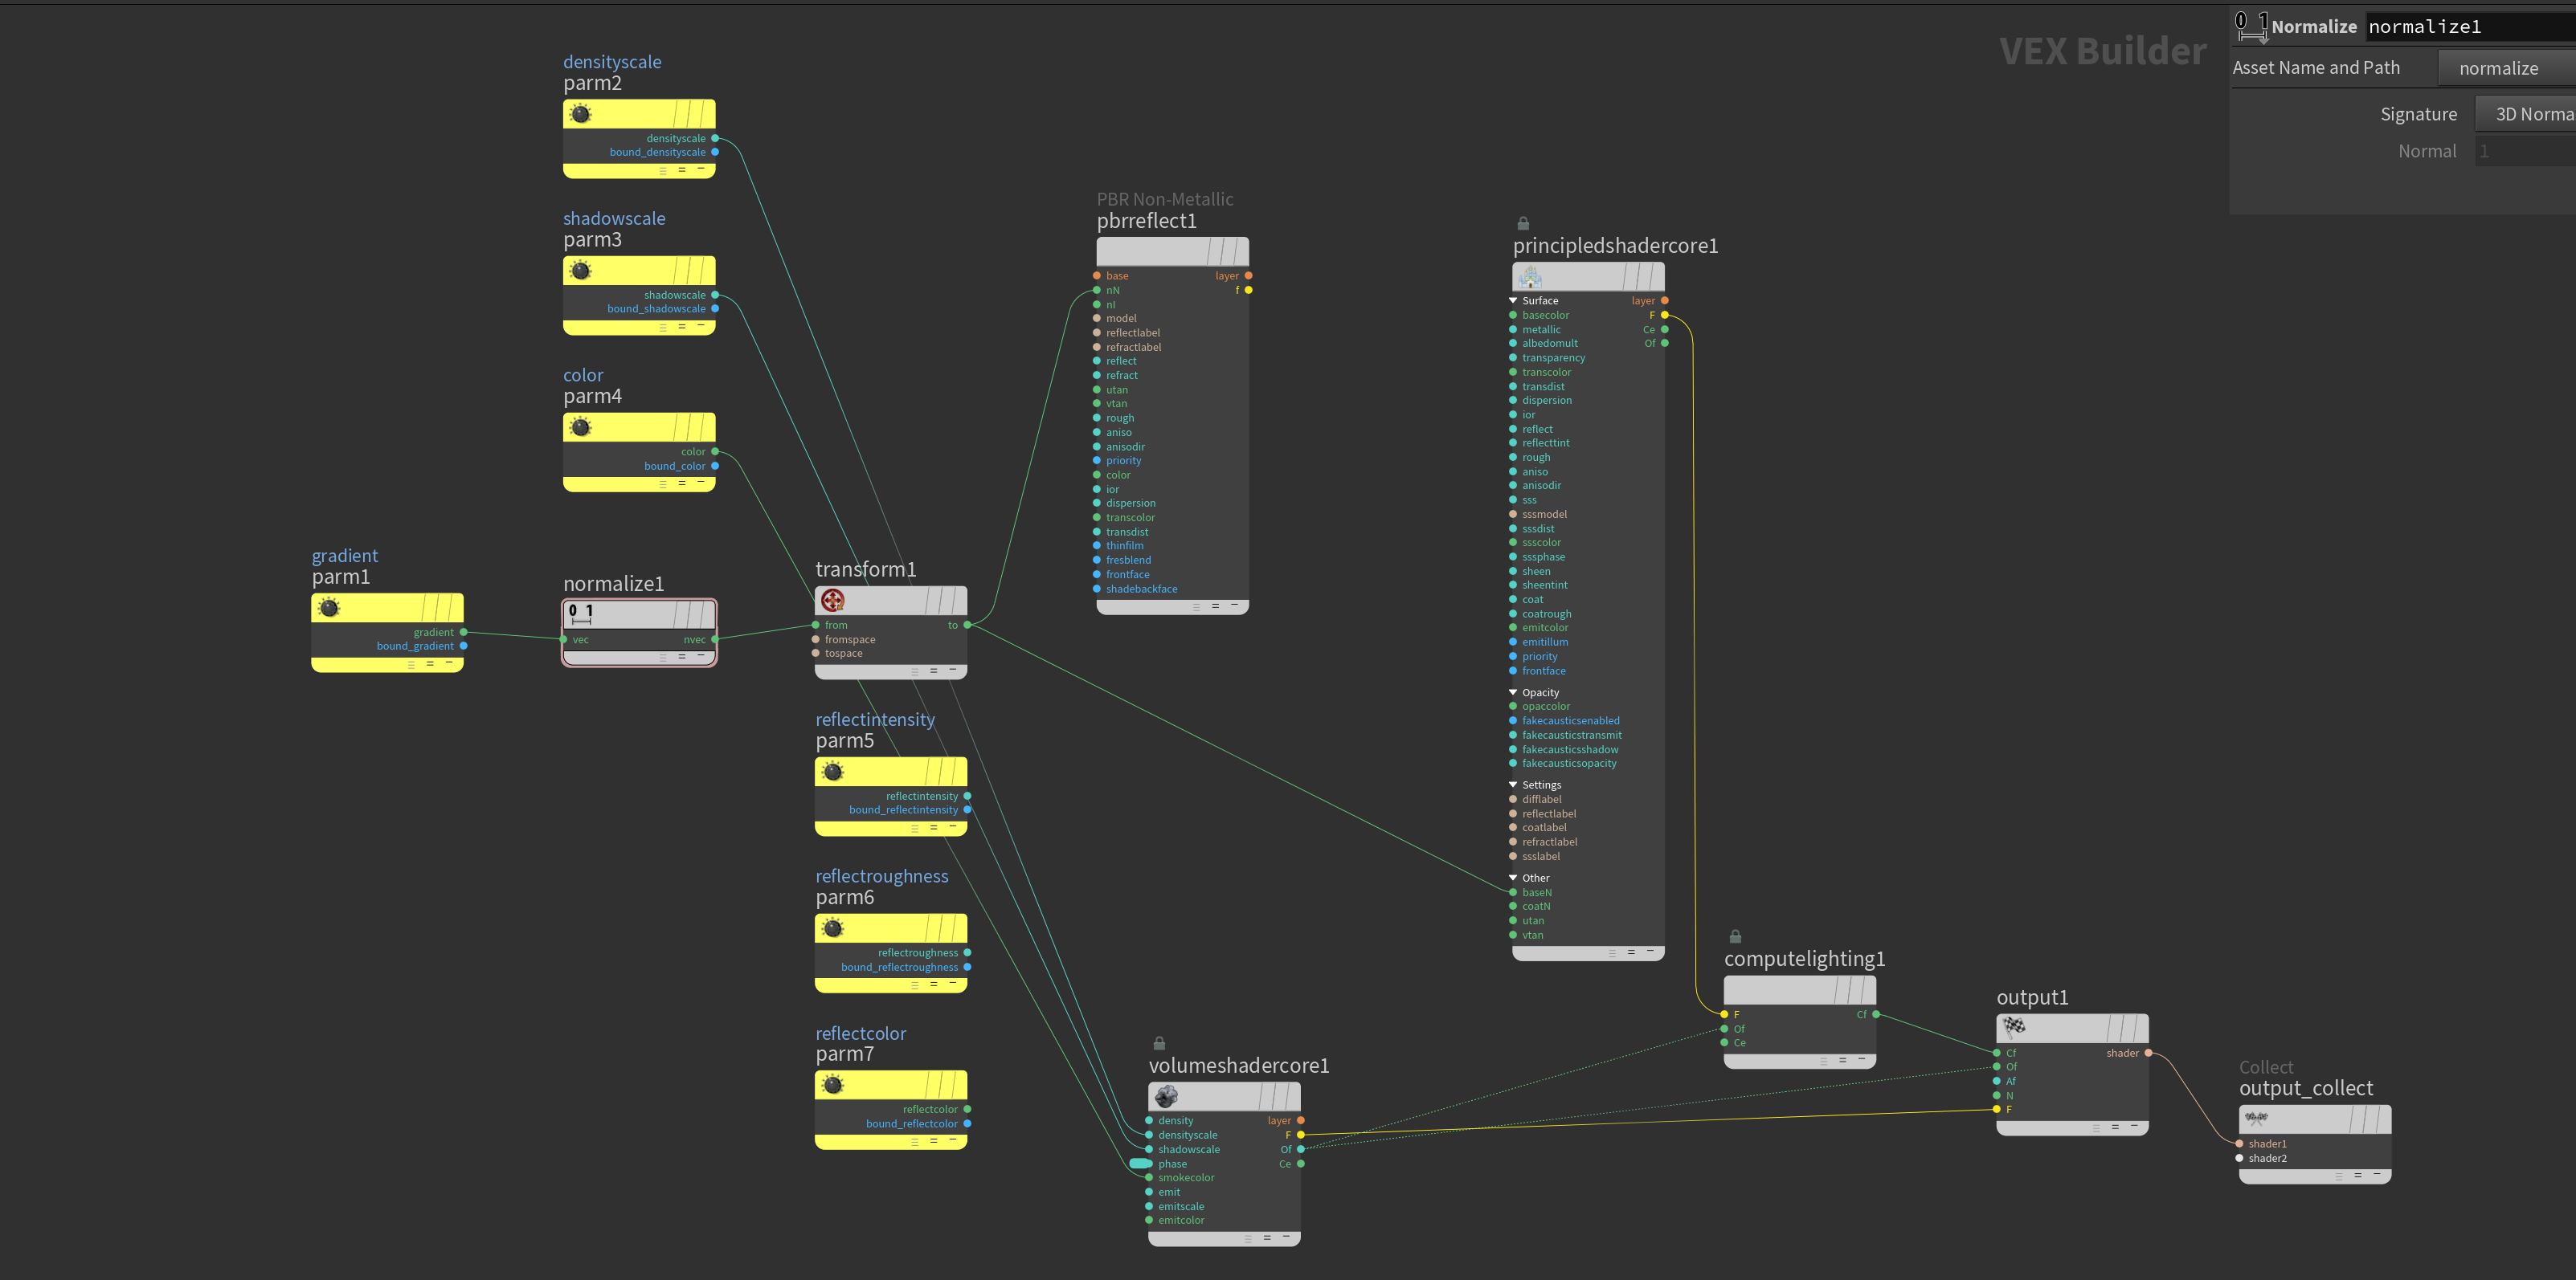Viewport: 2576px width, 1280px height.
Task: Click the 'emitcolor' input on volumeshadercore1
Action: click(x=1181, y=1220)
